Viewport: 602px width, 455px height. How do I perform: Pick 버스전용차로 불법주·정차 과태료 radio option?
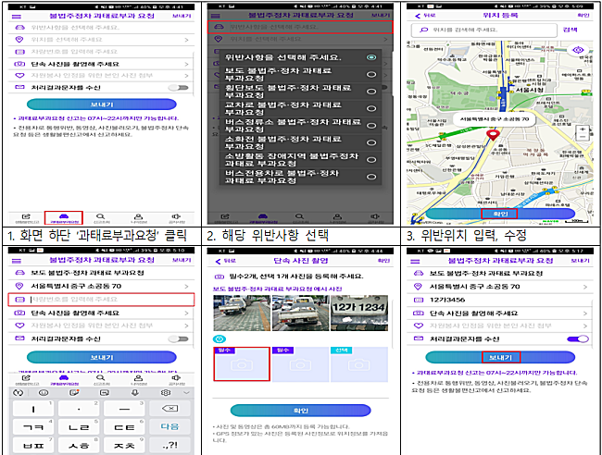(x=371, y=176)
